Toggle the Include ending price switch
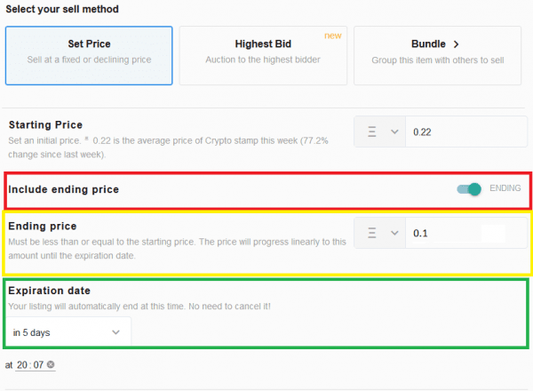This screenshot has height=391, width=533. click(469, 188)
